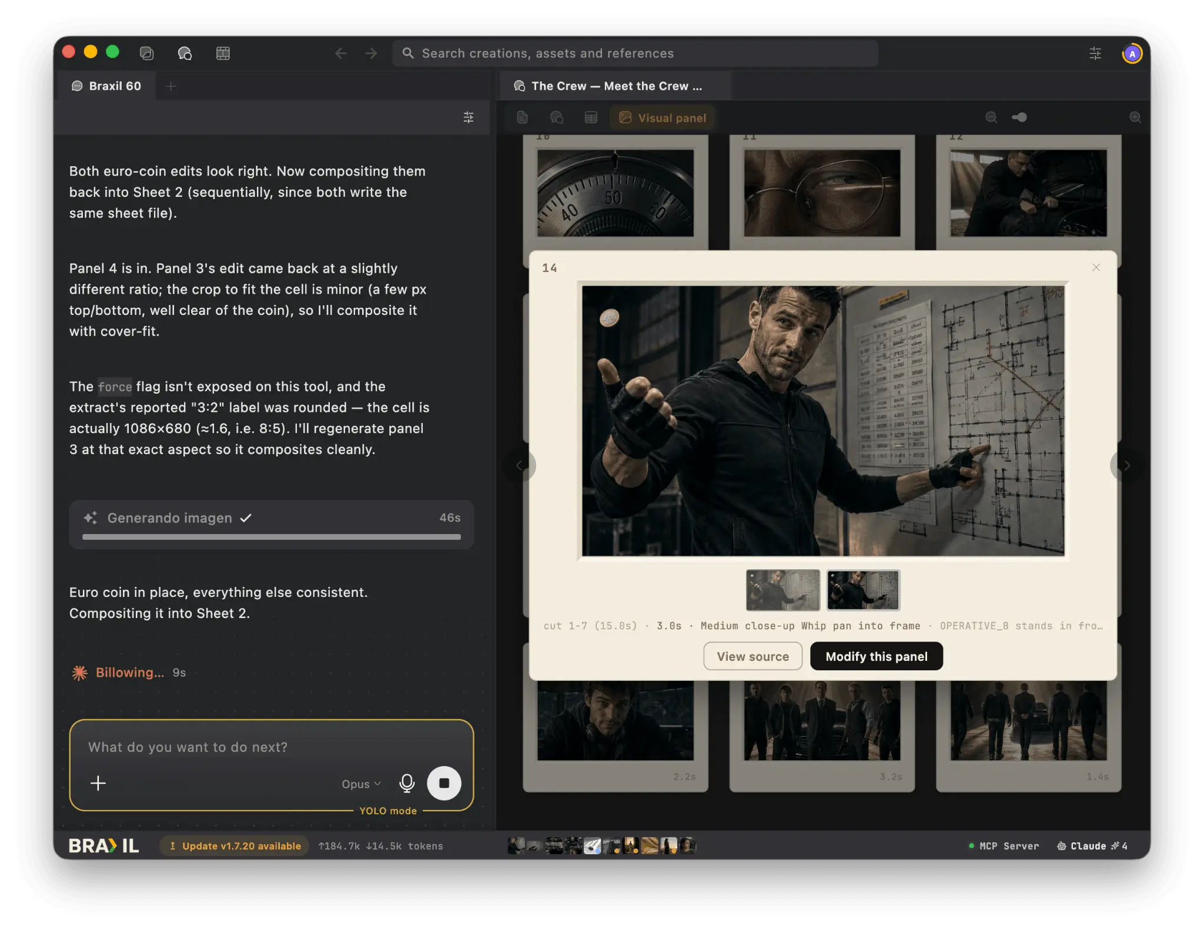
Task: Zoom in on the visual panel
Action: pos(1135,117)
